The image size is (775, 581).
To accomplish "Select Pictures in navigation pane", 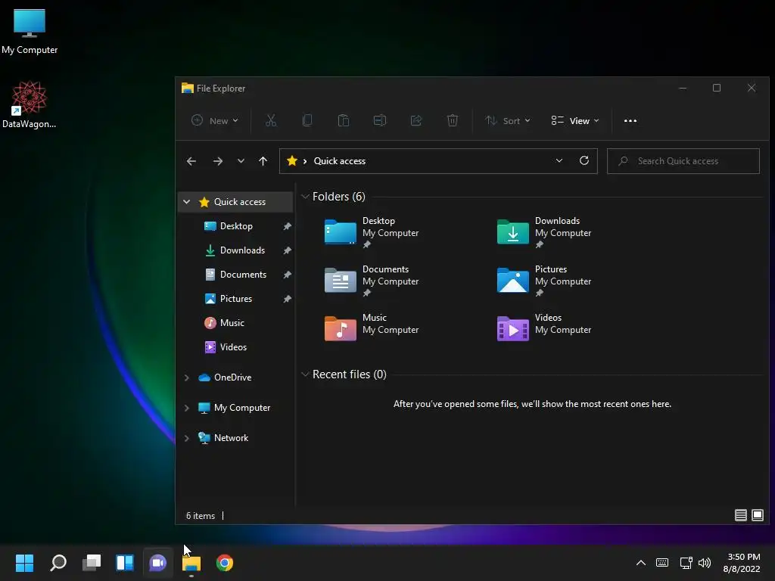I will 236,298.
